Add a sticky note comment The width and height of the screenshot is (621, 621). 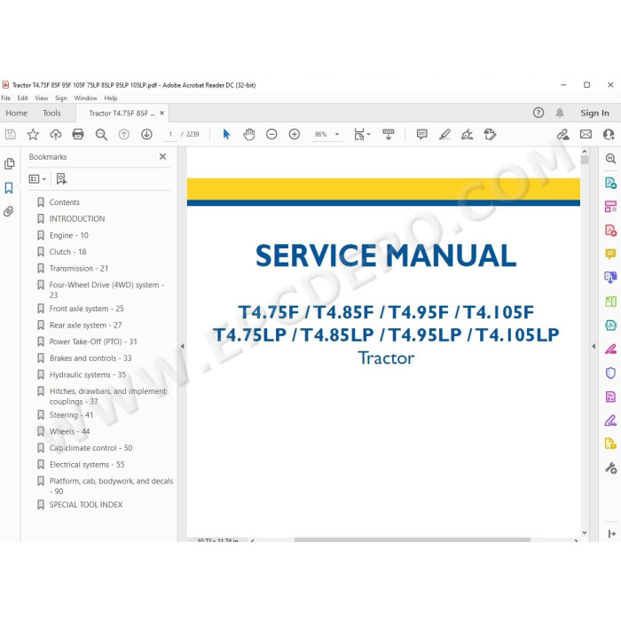(x=421, y=135)
